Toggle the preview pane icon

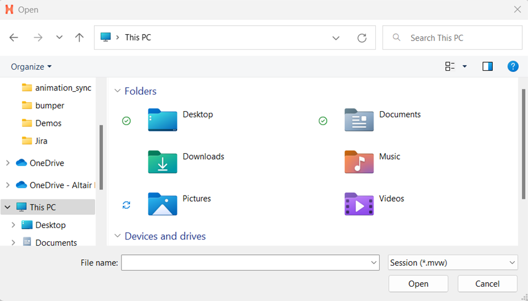click(487, 67)
